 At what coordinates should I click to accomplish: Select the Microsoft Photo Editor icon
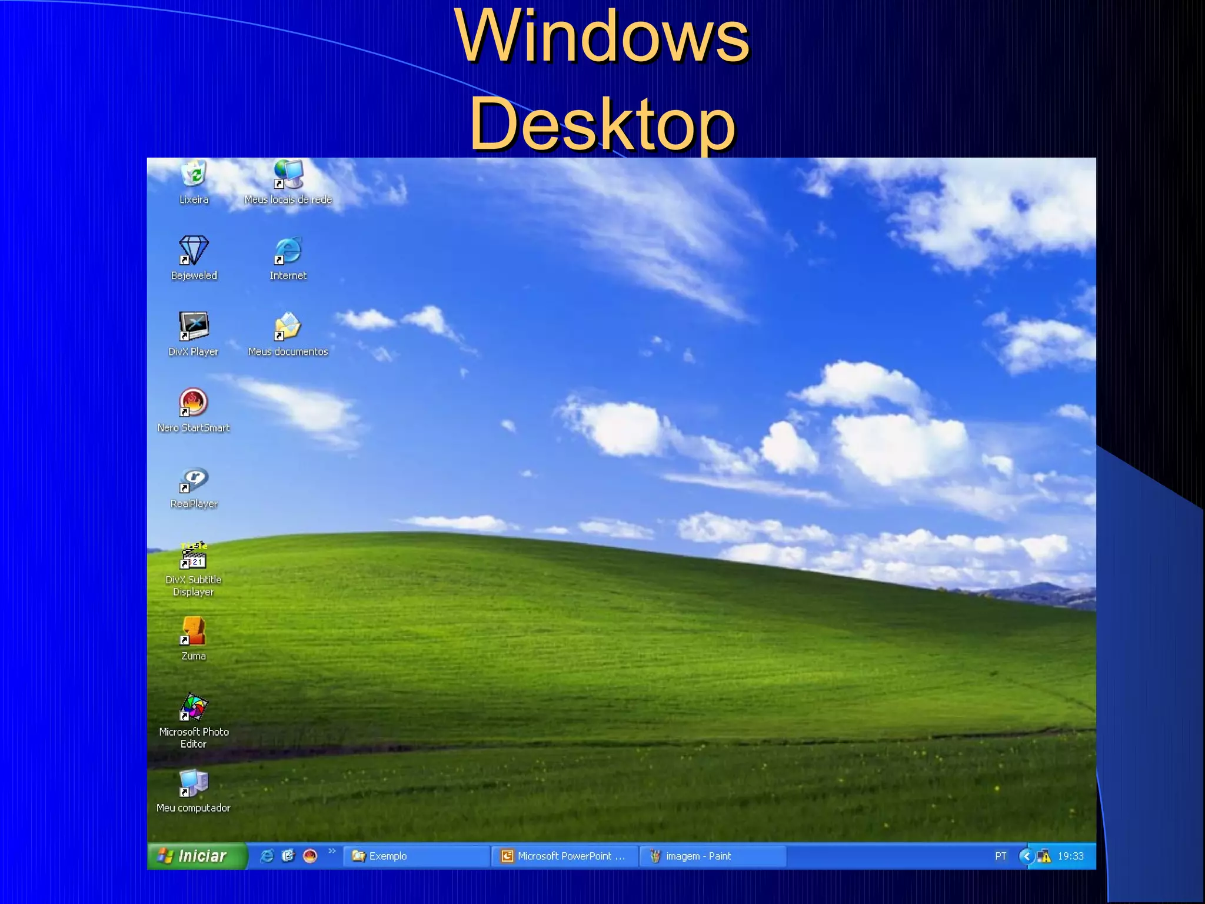(194, 707)
